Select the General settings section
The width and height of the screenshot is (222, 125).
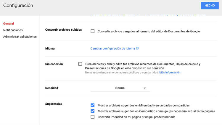[x=9, y=24]
